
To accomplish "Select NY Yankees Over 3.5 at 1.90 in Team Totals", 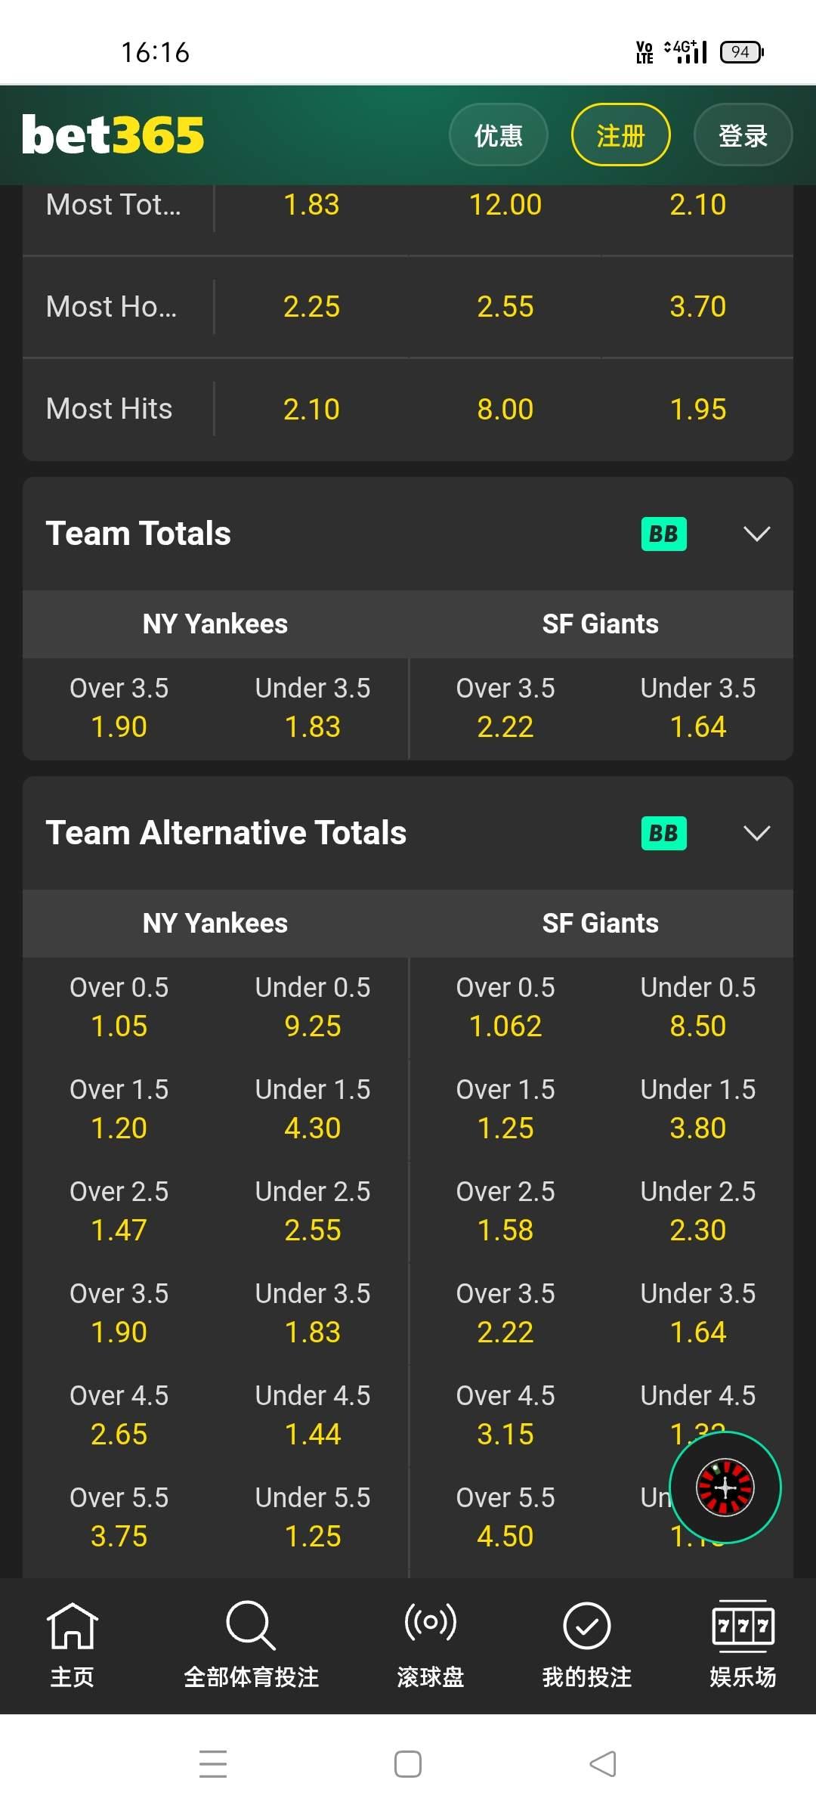I will coord(119,709).
